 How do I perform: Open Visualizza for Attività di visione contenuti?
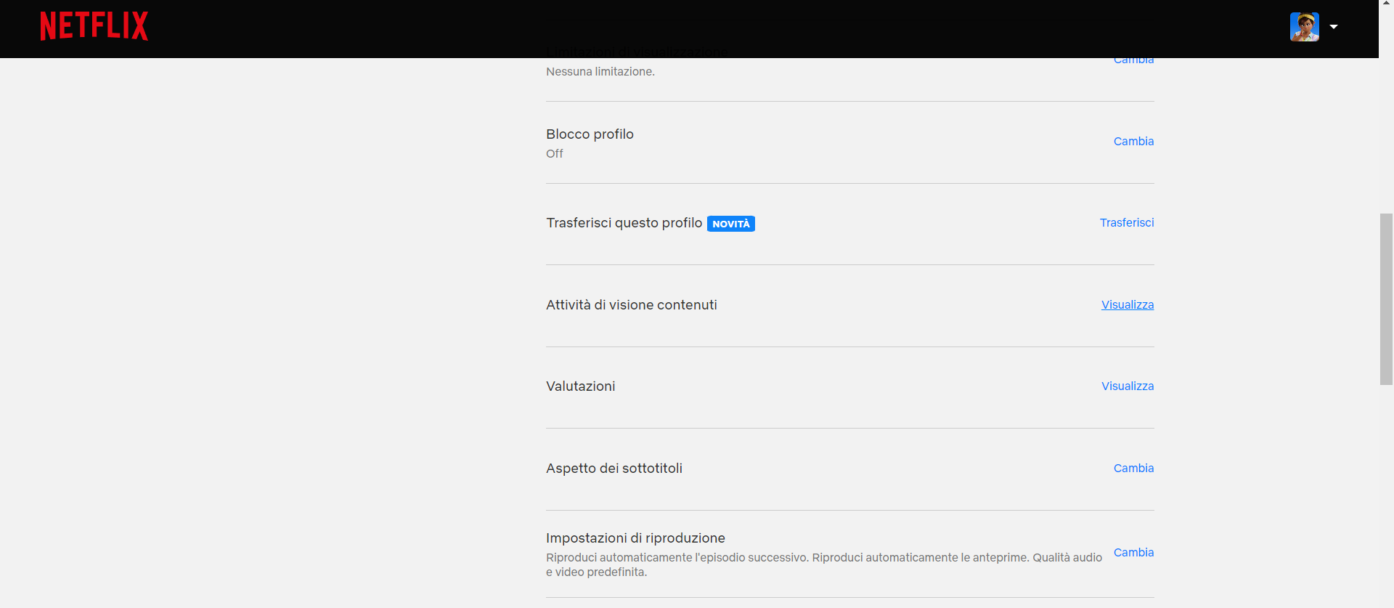point(1128,304)
